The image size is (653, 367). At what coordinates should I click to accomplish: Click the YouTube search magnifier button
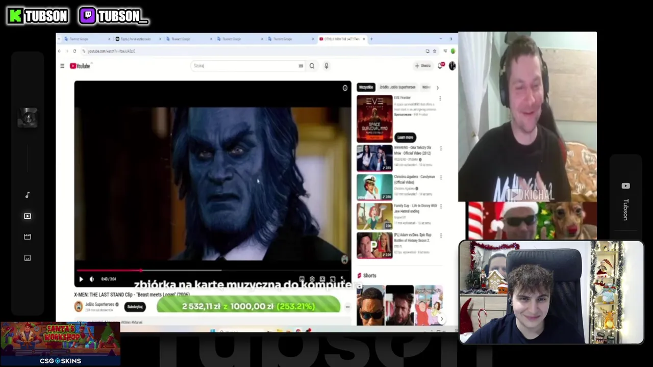tap(312, 66)
